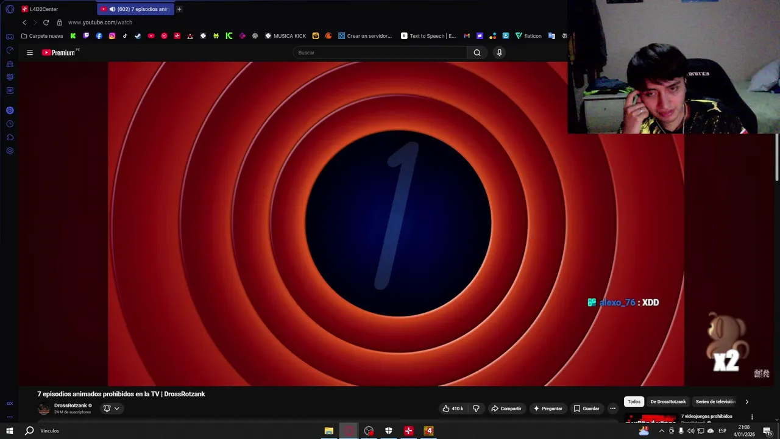780x439 pixels.
Task: Dislike the video with thumbs down
Action: pyautogui.click(x=476, y=409)
